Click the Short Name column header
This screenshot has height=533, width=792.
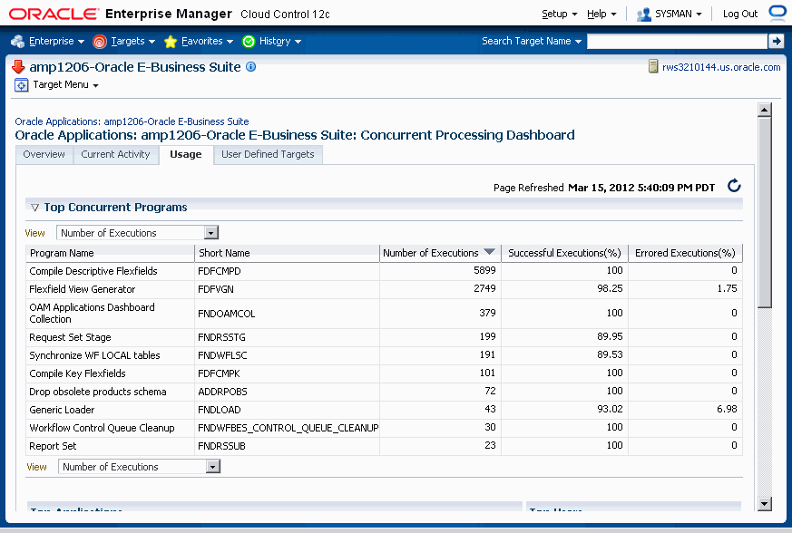point(287,253)
